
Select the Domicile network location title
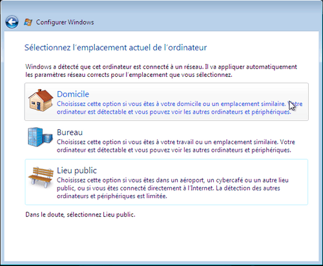[x=73, y=94]
